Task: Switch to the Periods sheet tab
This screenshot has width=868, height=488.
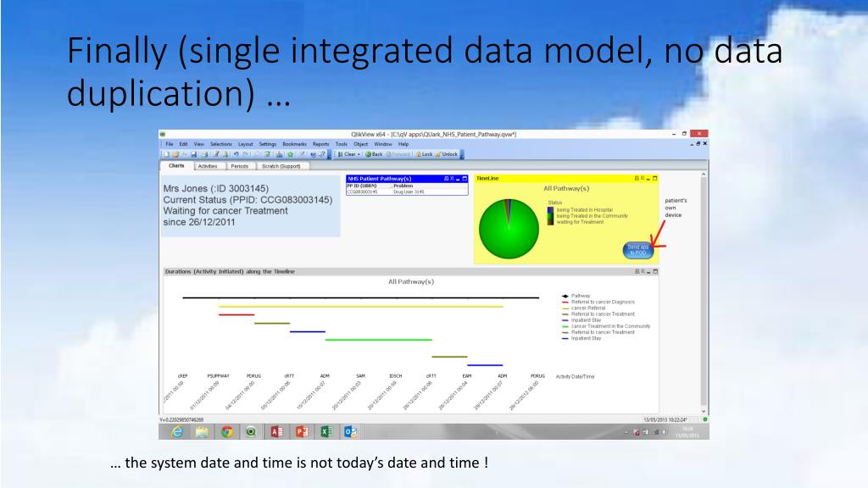Action: (x=240, y=166)
